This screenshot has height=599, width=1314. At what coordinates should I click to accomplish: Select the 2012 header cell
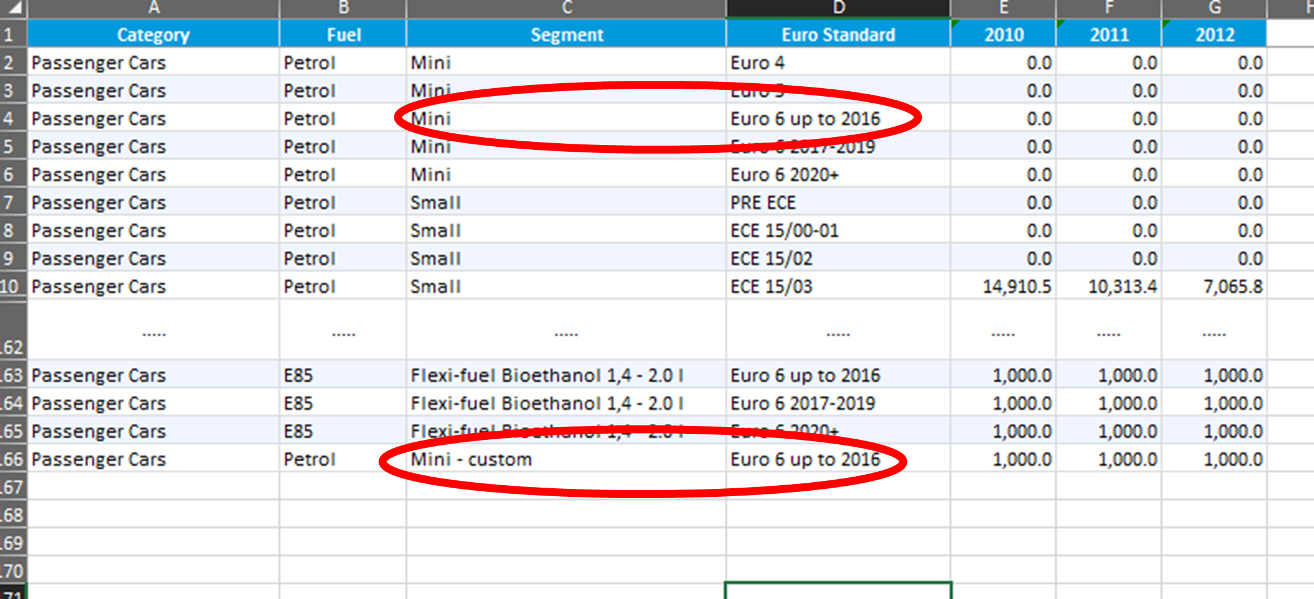[1214, 35]
